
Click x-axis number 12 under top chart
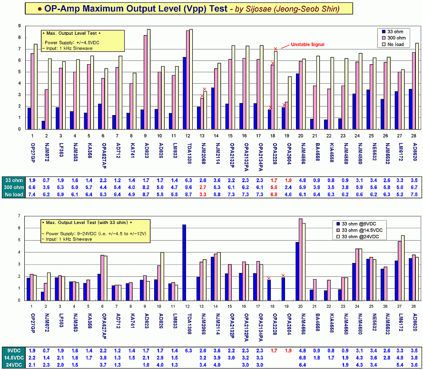click(188, 136)
